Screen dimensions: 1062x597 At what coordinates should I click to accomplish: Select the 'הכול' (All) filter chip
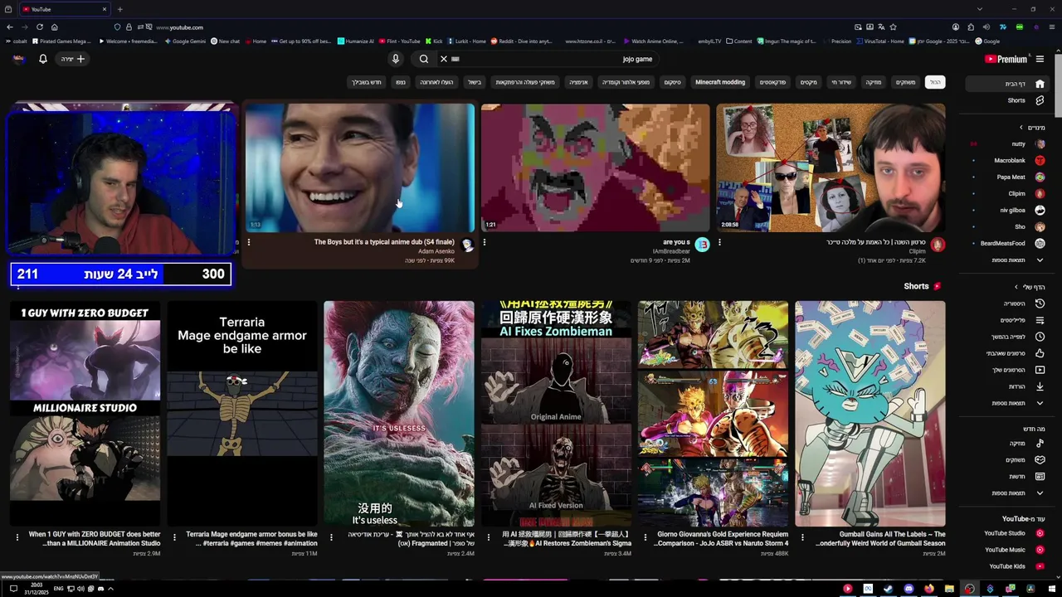point(935,82)
